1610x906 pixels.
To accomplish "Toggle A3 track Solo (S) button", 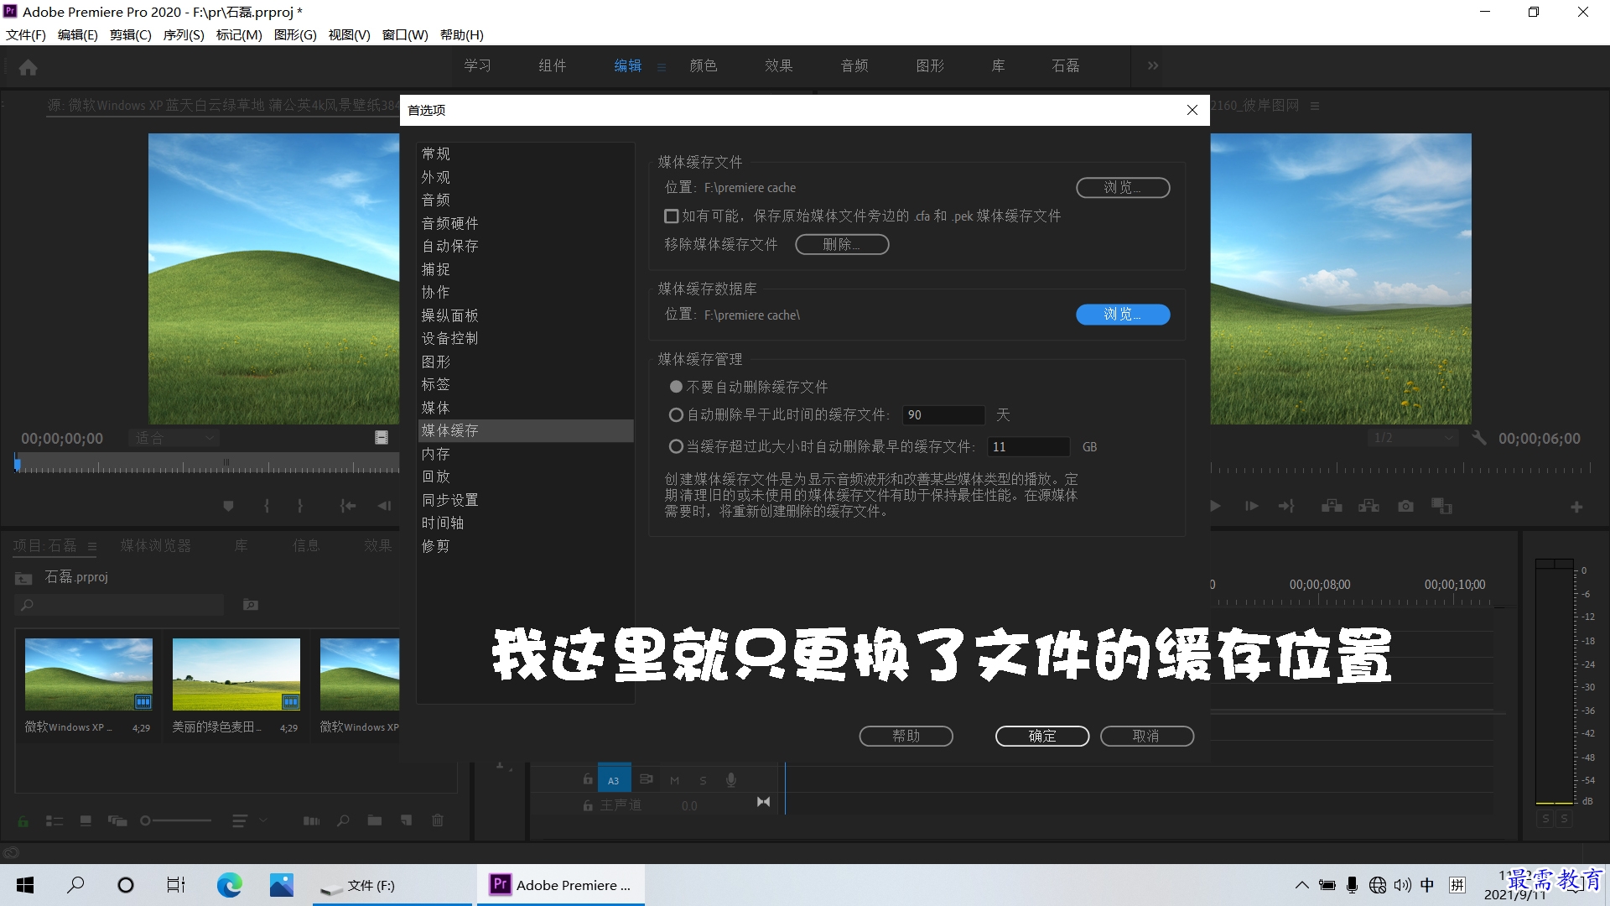I will click(x=703, y=780).
